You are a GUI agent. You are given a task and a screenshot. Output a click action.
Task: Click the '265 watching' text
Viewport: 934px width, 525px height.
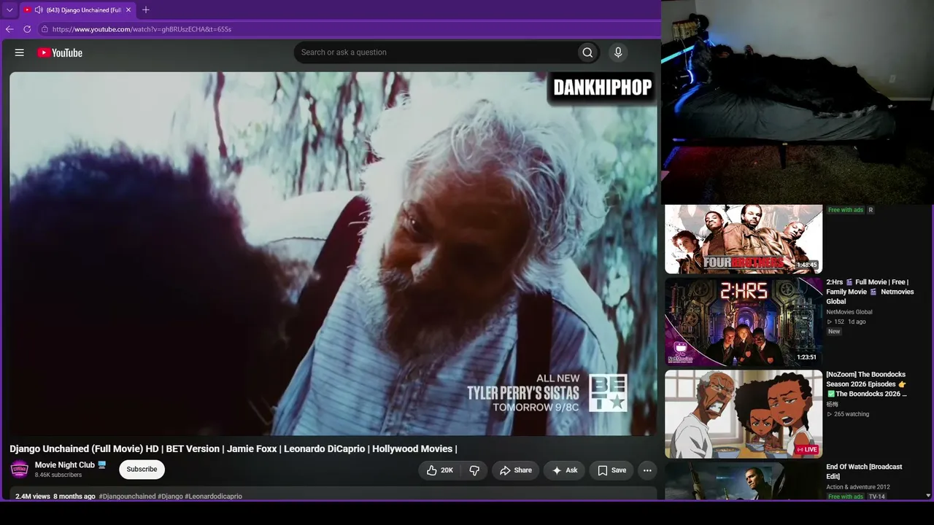pyautogui.click(x=852, y=414)
